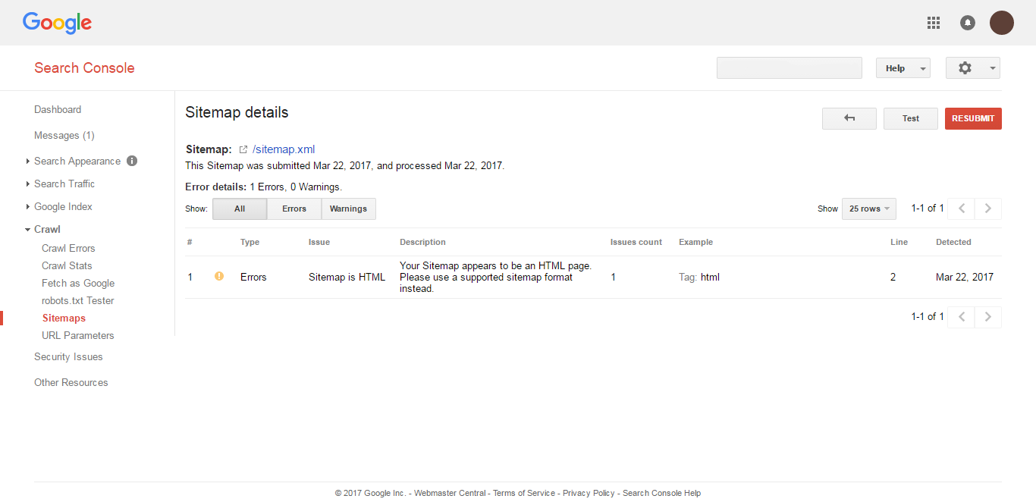Open Webmaster Central footer link
The height and width of the screenshot is (502, 1036).
coord(450,493)
